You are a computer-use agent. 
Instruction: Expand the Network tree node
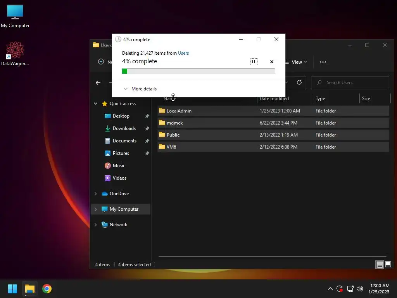pos(95,225)
